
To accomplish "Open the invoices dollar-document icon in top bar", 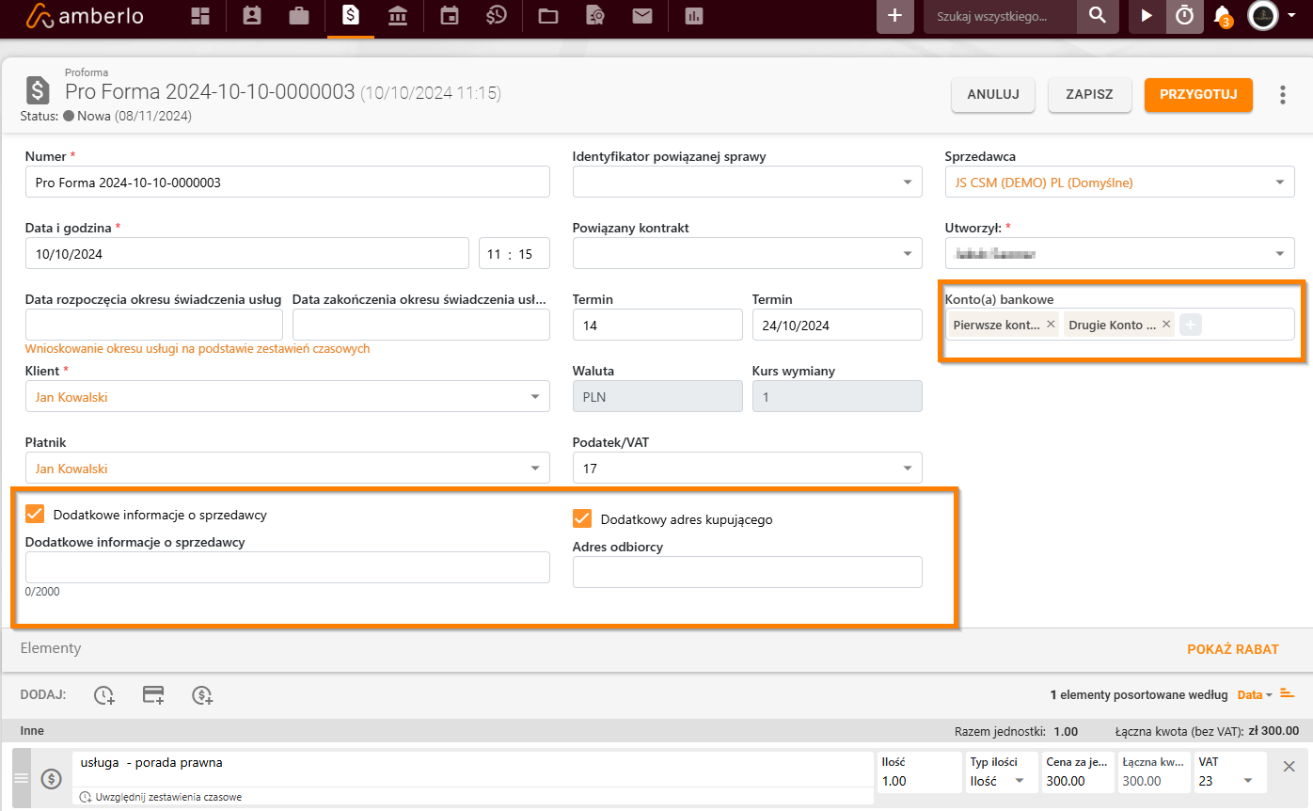I will (351, 16).
